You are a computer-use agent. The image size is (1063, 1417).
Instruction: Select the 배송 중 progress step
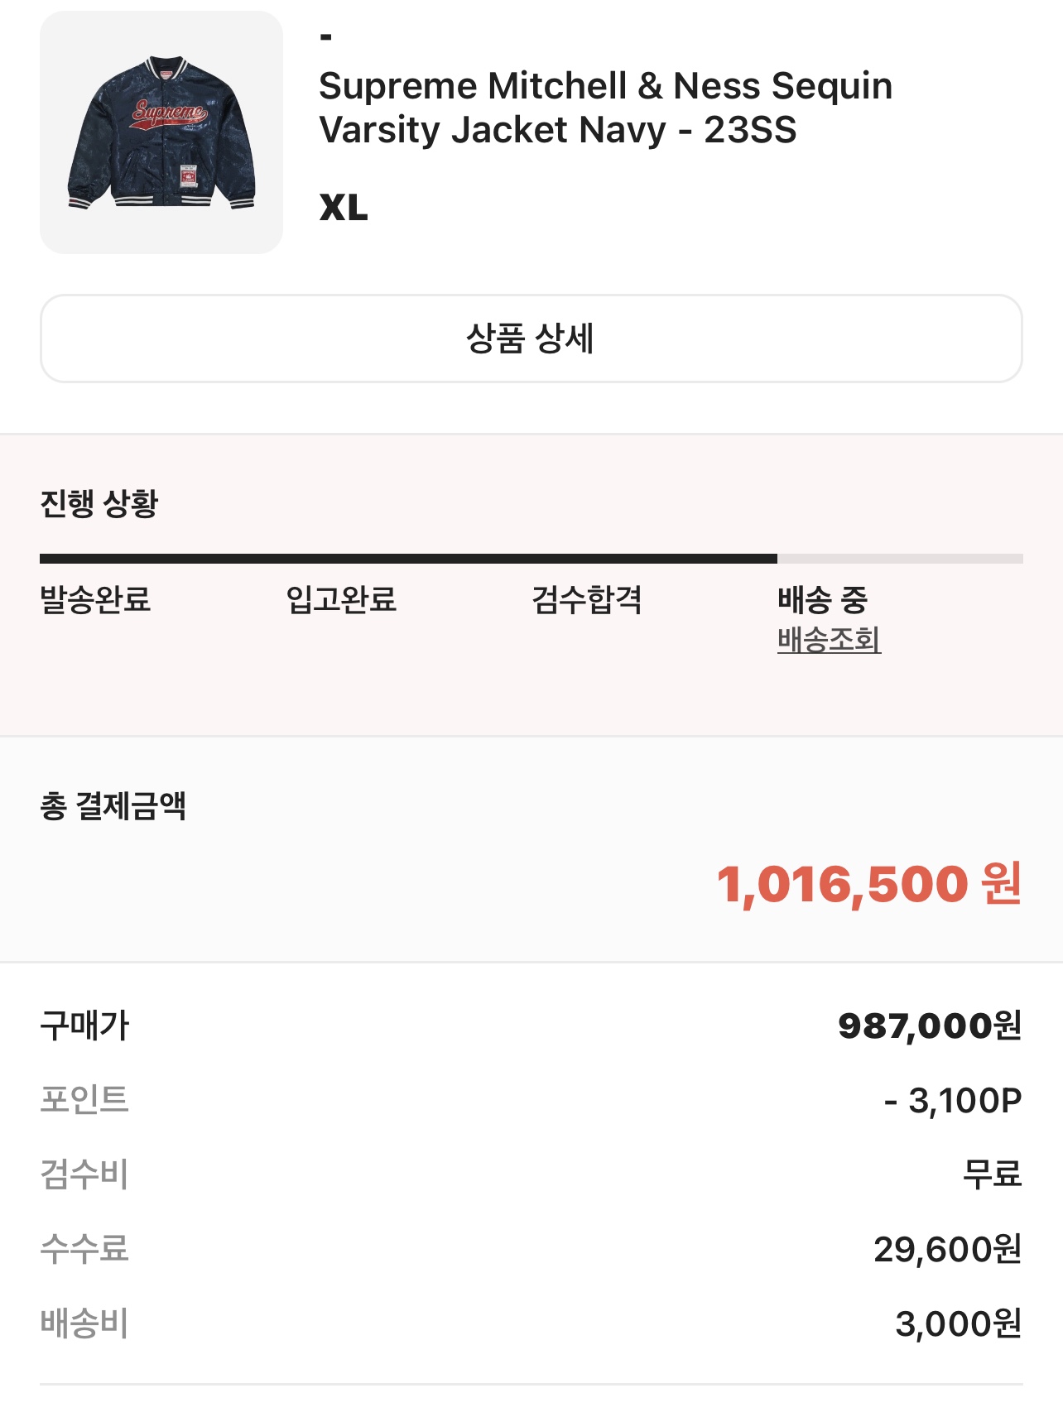pyautogui.click(x=822, y=599)
